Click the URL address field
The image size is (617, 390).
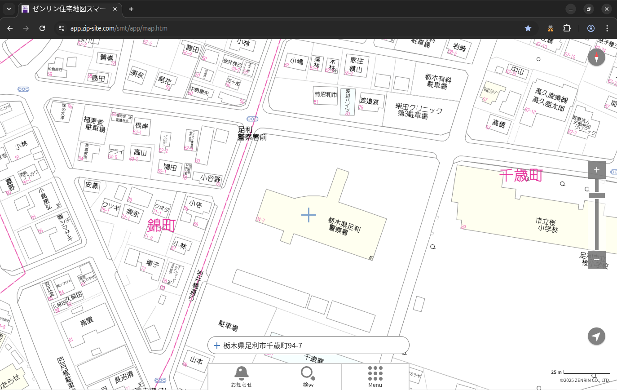click(269, 28)
